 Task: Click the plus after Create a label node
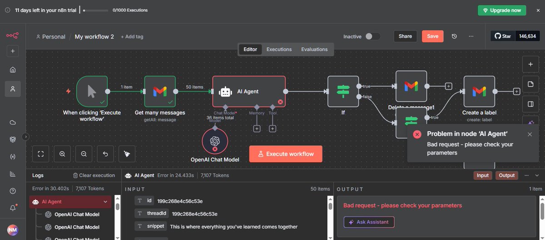point(516,91)
